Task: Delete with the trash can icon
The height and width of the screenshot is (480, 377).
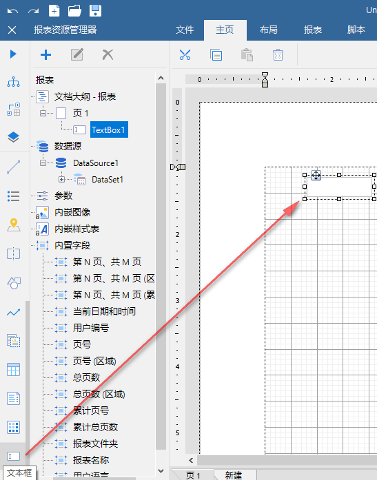Action: [278, 55]
